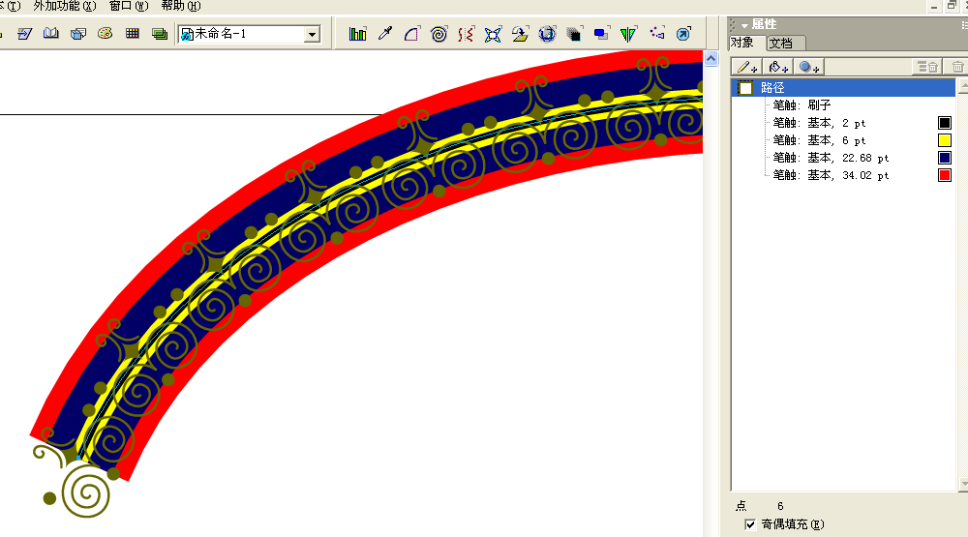Select the 3D Rotation tool icon

pos(520,34)
